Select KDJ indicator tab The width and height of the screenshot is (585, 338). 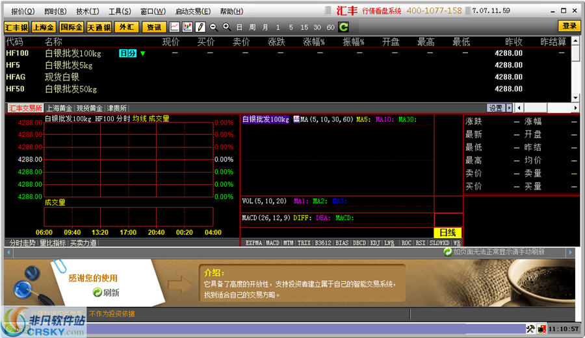point(375,243)
